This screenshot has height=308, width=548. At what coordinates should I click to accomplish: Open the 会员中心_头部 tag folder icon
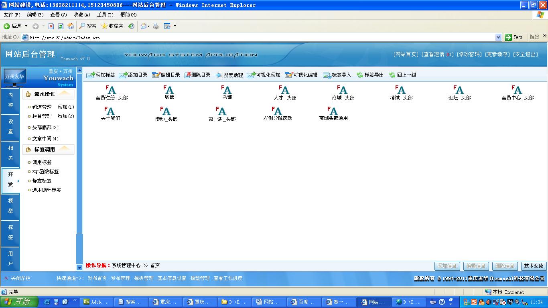coord(517,89)
